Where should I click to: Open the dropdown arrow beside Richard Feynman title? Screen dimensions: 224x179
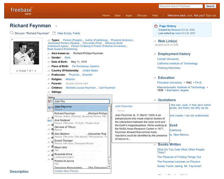tap(56, 26)
